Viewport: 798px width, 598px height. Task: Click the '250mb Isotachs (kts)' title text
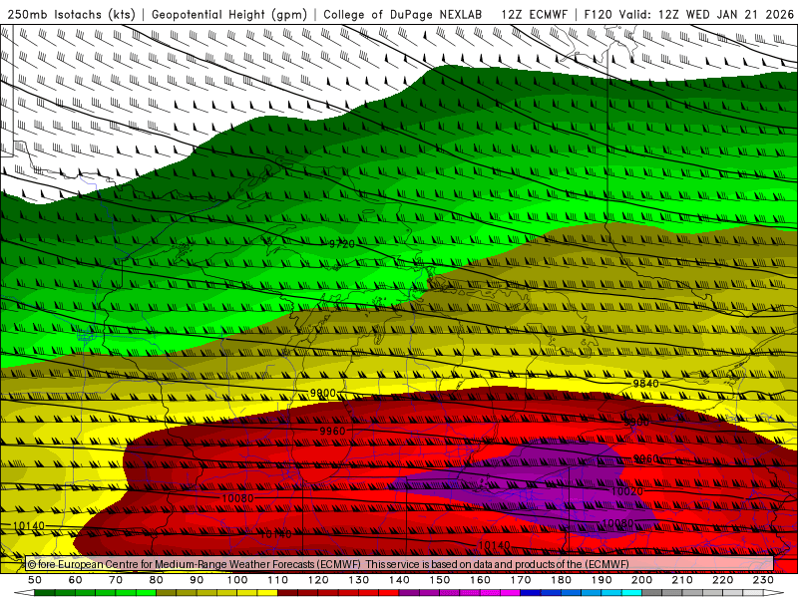pos(71,14)
